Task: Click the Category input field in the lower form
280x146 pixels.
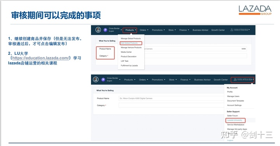Action: 171,105
